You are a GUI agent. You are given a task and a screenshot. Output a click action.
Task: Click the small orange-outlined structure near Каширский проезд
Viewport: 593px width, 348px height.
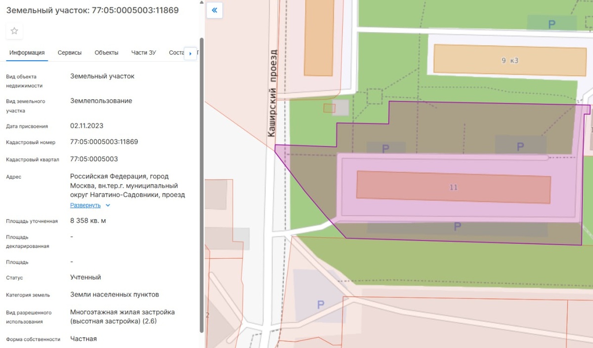click(x=329, y=108)
